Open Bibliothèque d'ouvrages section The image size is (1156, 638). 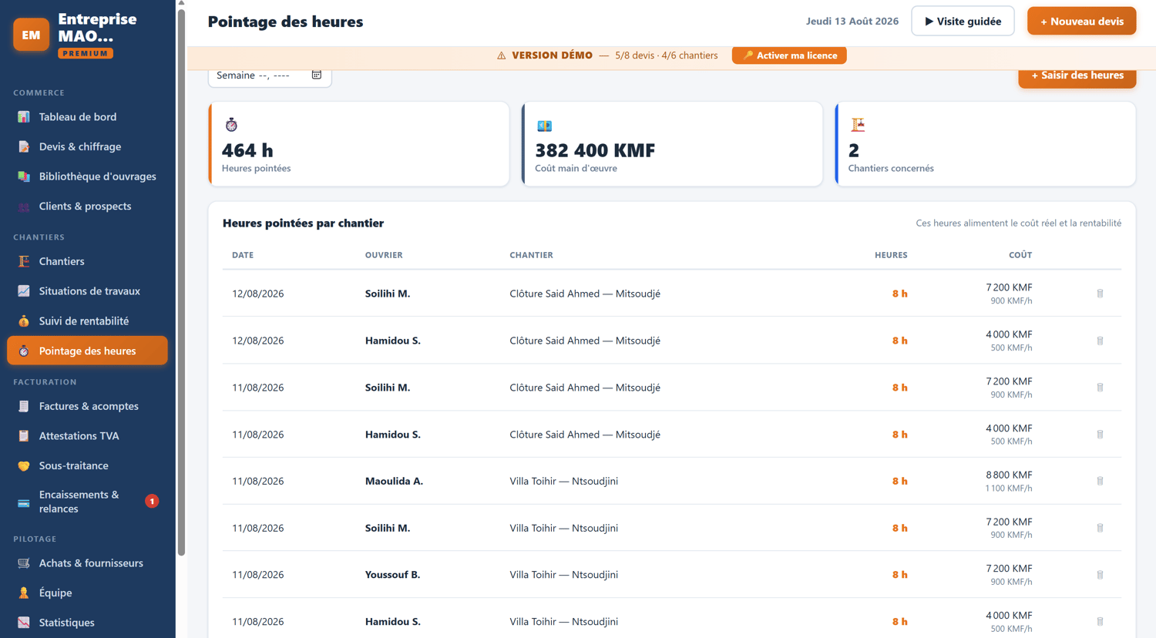[87, 176]
